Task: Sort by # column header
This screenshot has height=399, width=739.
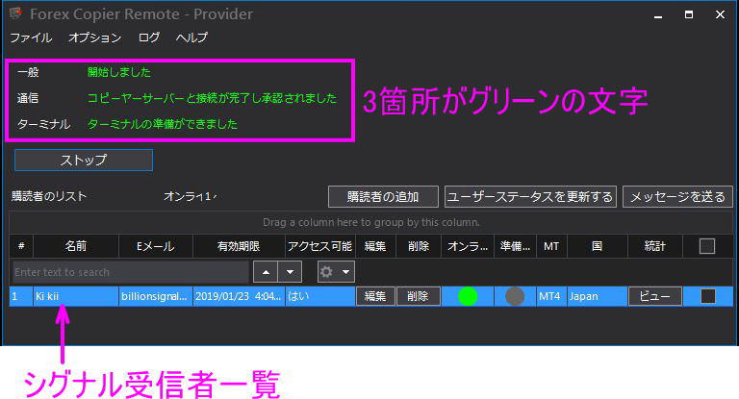Action: click(21, 246)
